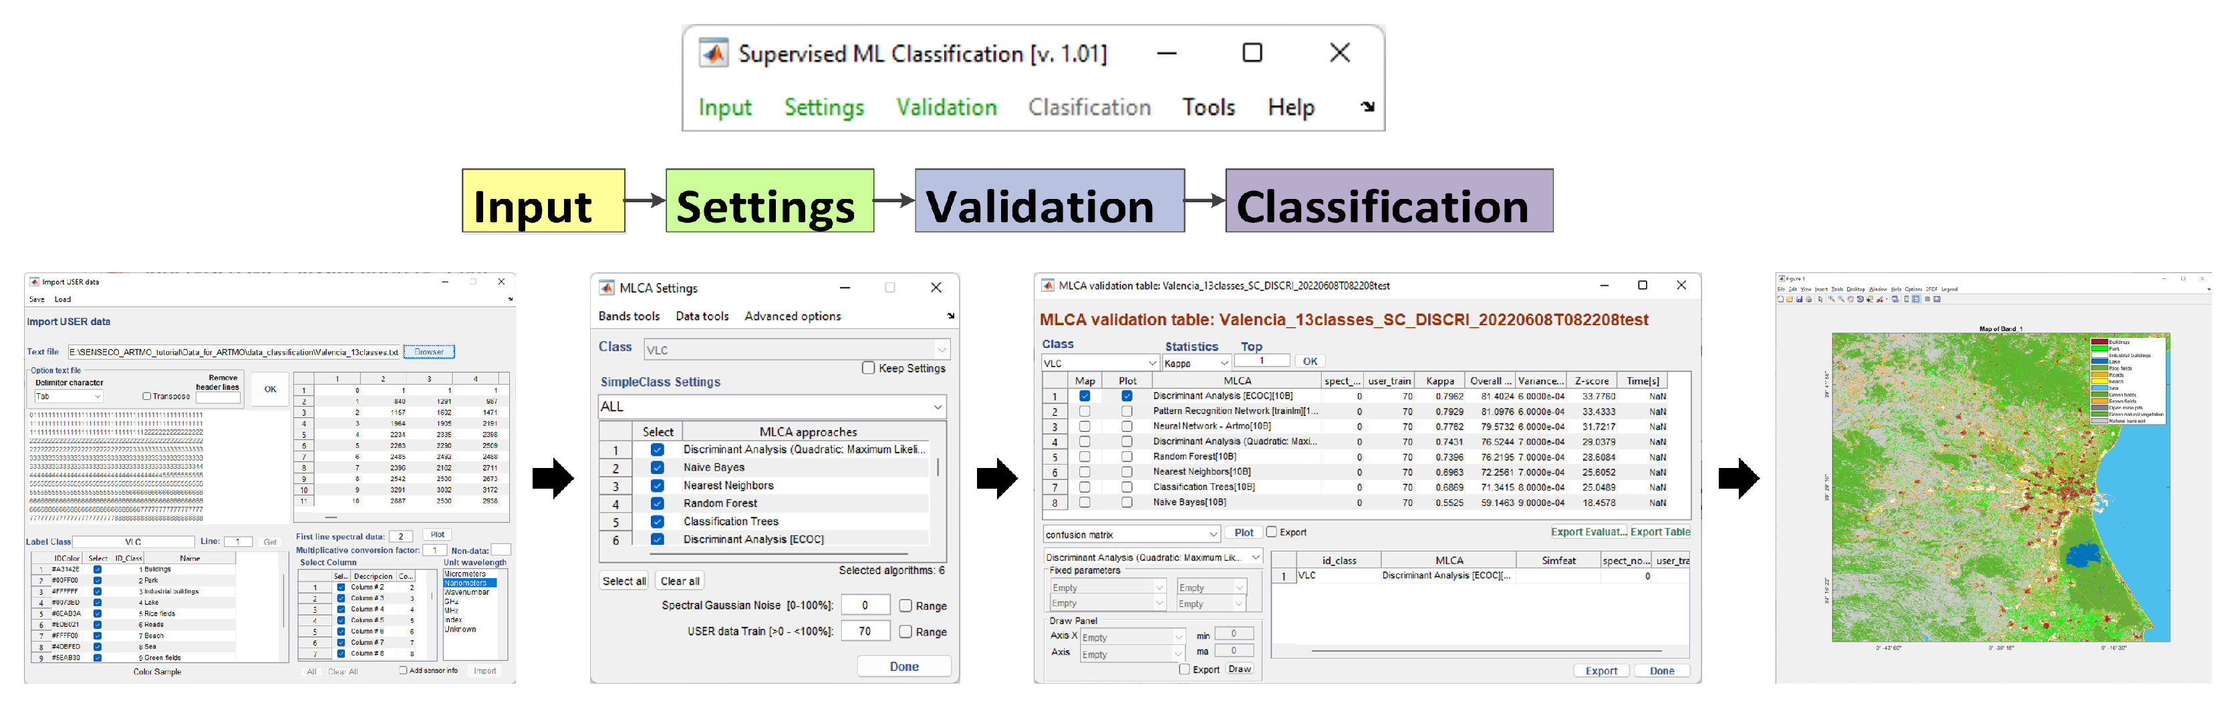Open Advanced options menu in MLCA Settings
Image resolution: width=2240 pixels, height=711 pixels.
pos(792,316)
